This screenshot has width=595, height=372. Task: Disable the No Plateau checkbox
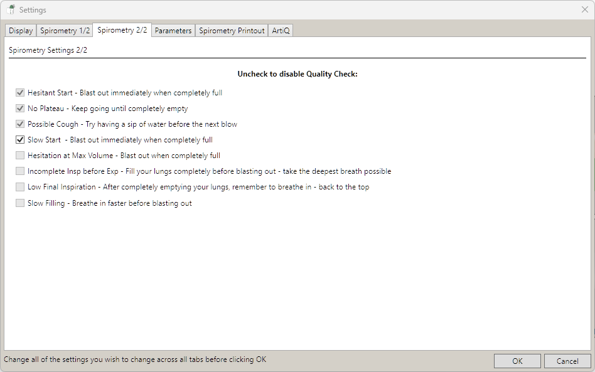pyautogui.click(x=20, y=109)
